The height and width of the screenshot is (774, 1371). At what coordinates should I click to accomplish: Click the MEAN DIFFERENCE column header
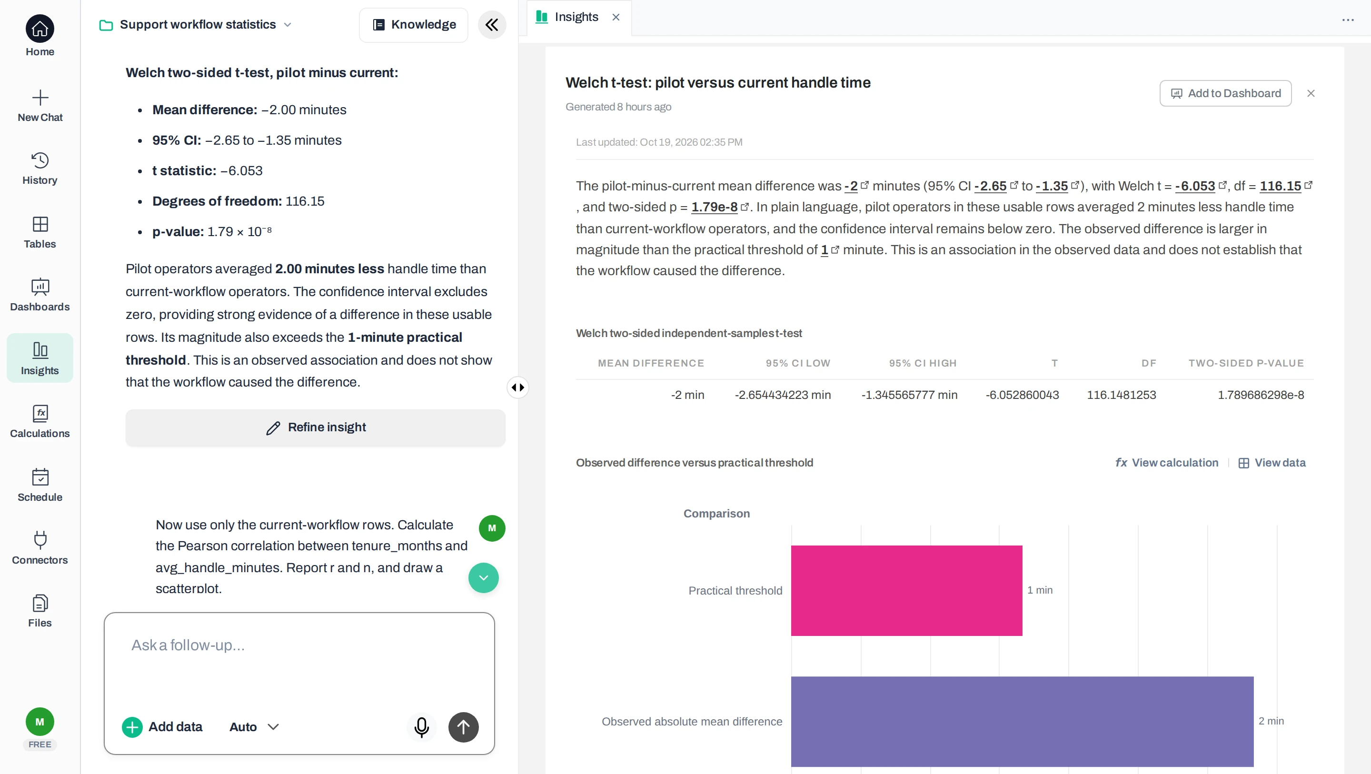(650, 363)
